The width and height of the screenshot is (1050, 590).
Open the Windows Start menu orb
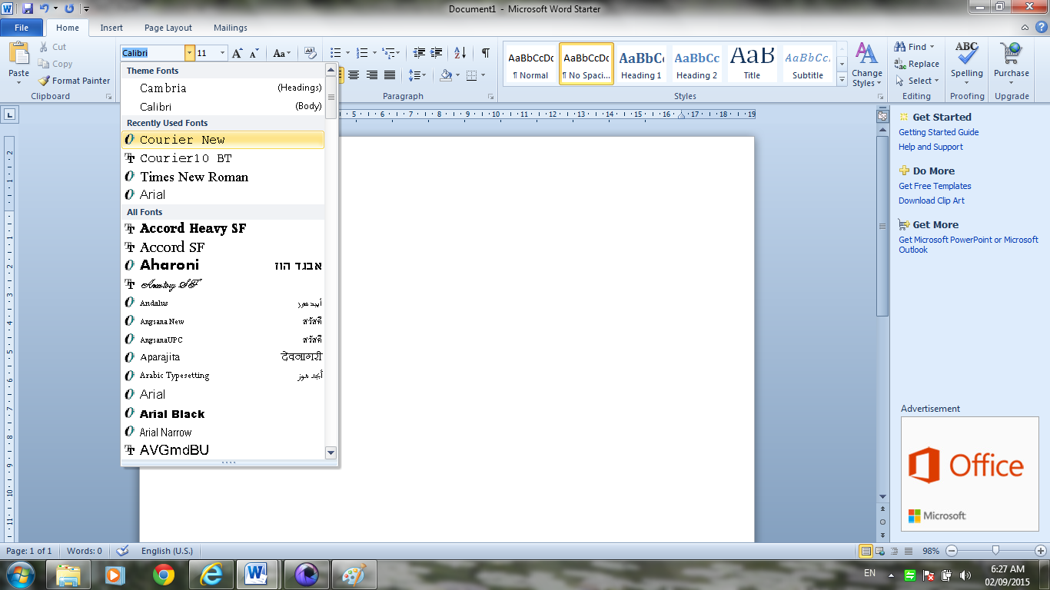(20, 574)
